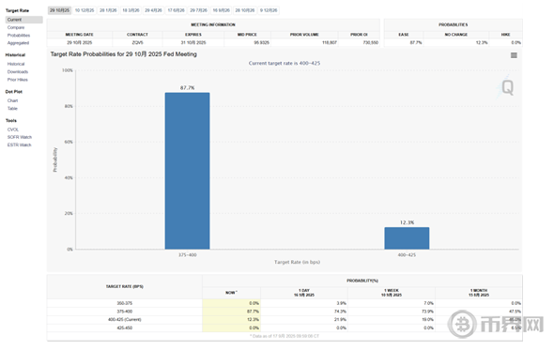This screenshot has height=350, width=554.
Task: Switch to the 28 1月26 meeting tab
Action: coord(108,10)
